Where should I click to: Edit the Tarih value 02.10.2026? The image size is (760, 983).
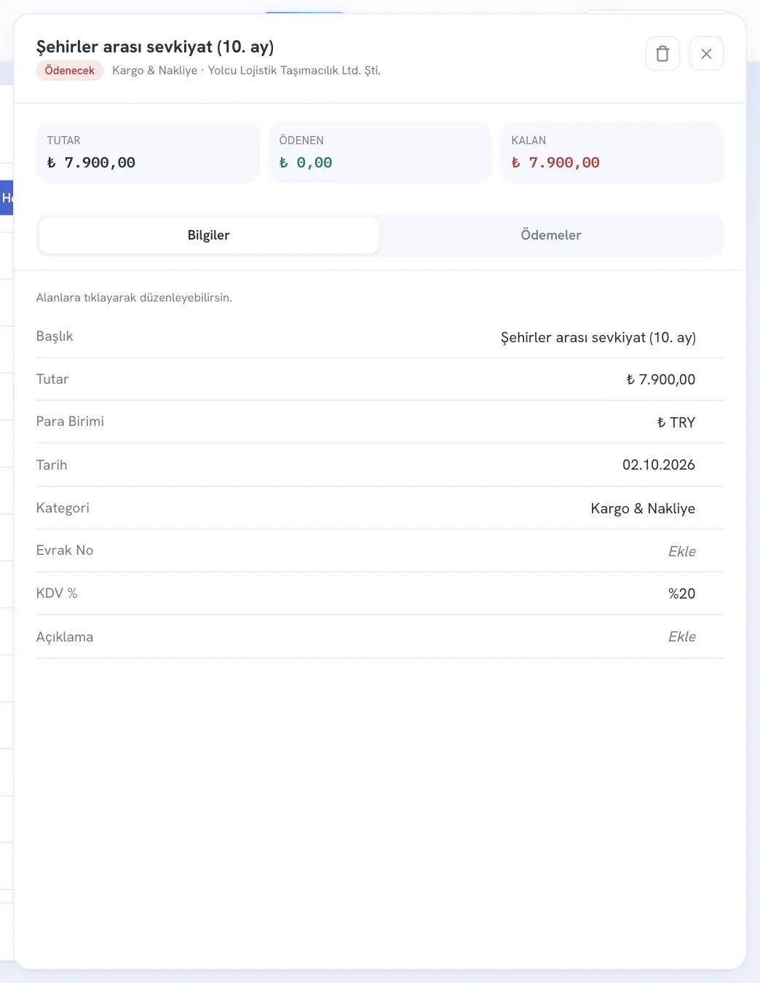[659, 465]
